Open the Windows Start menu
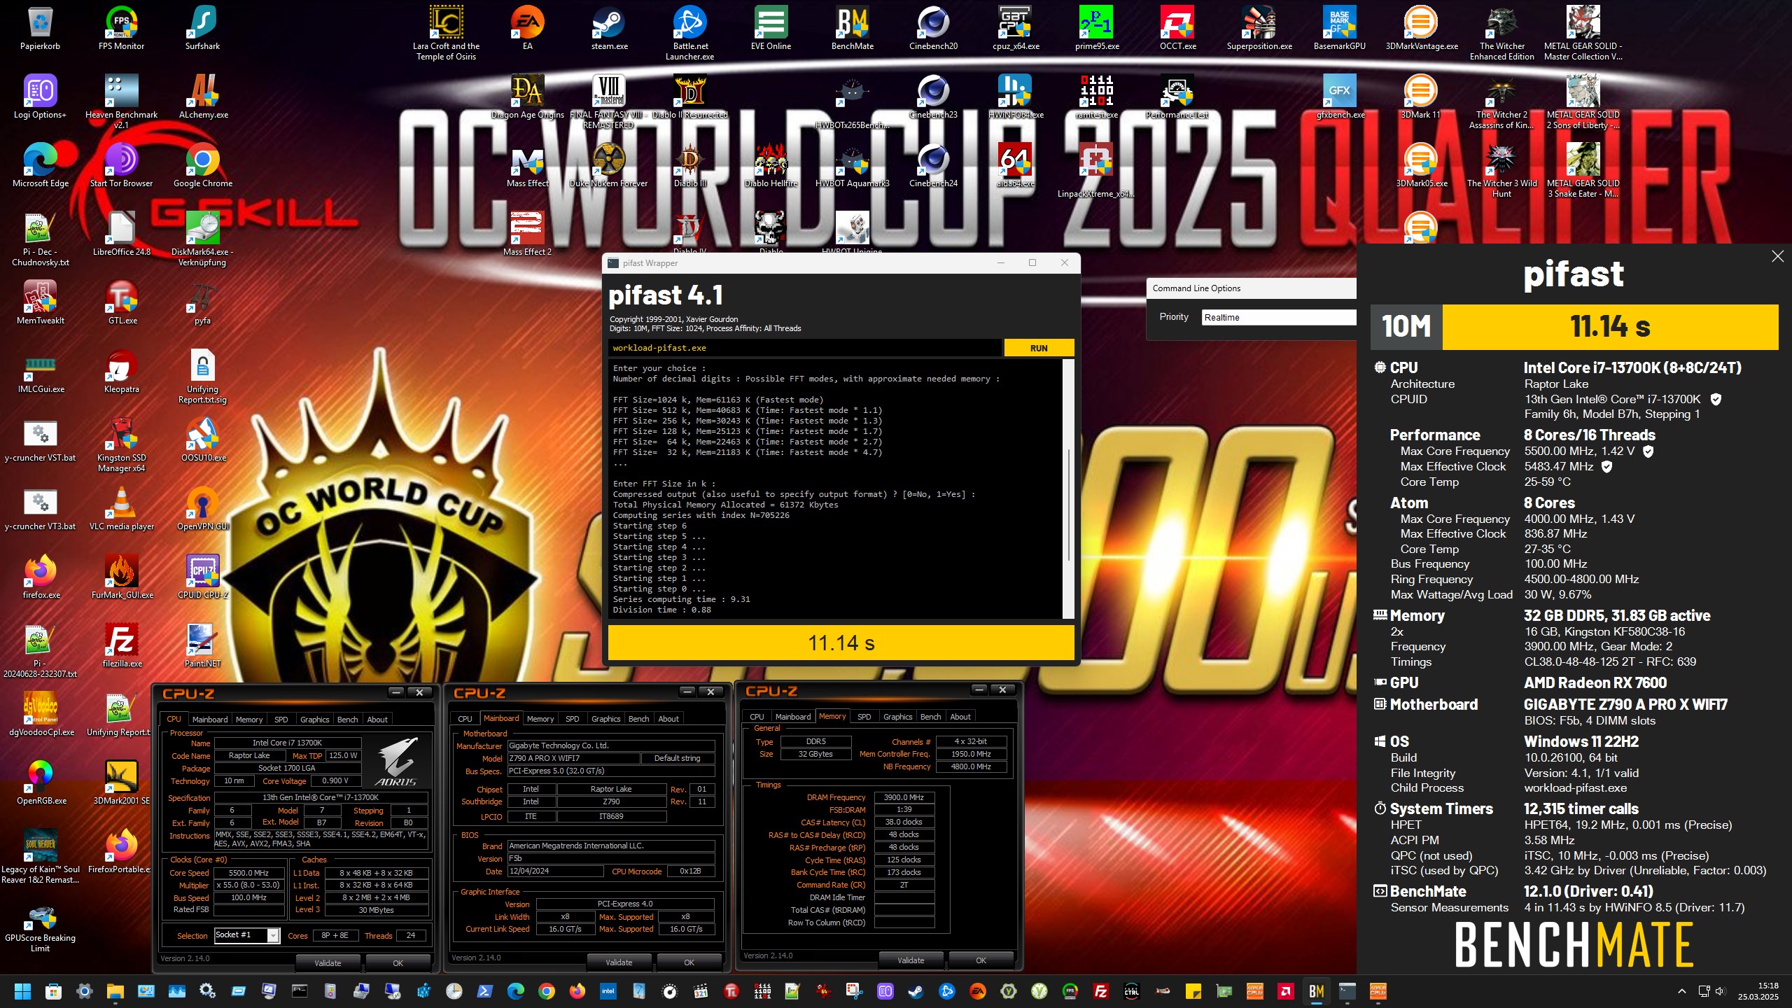 (x=22, y=991)
